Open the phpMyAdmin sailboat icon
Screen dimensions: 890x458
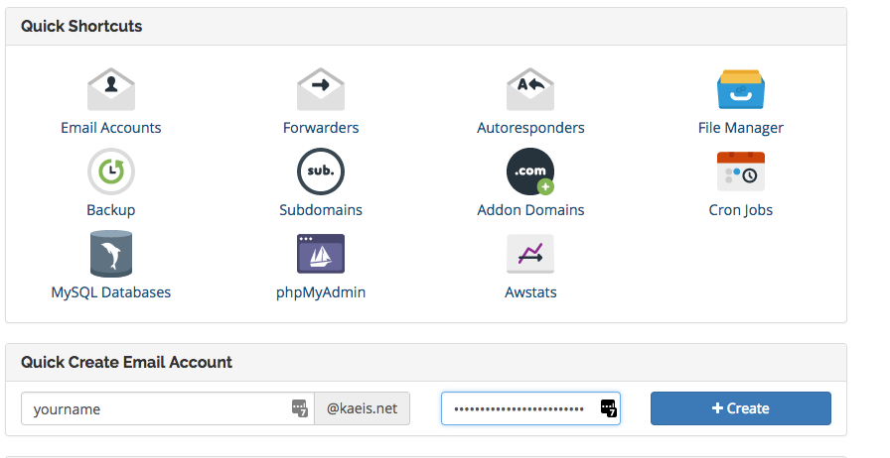pyautogui.click(x=320, y=254)
